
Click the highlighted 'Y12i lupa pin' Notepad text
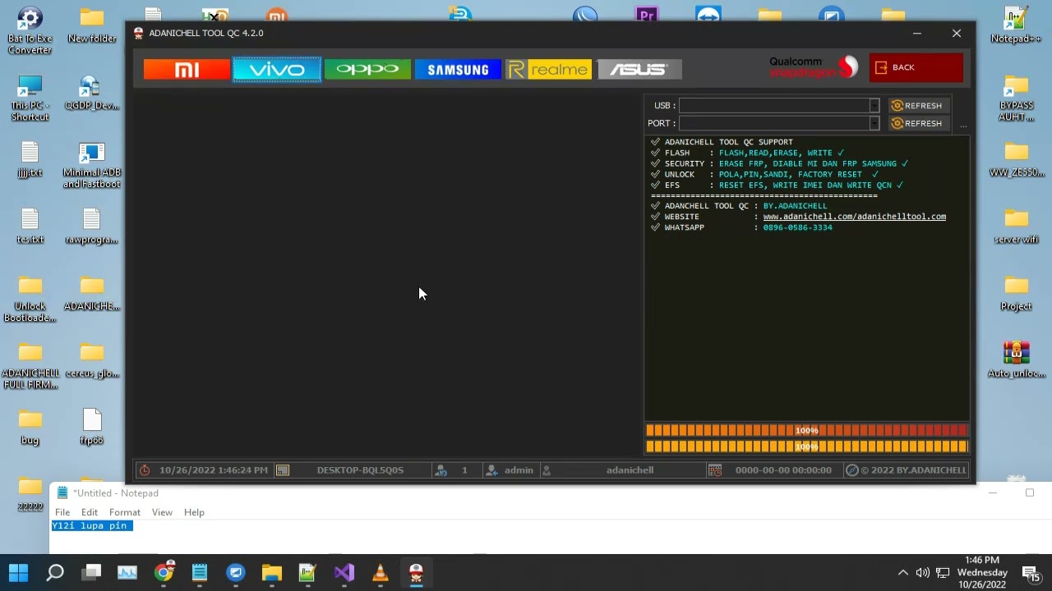click(x=91, y=525)
